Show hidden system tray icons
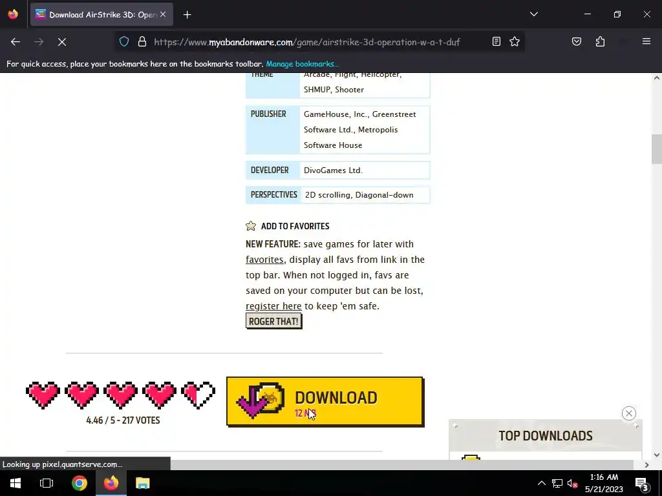Viewport: 662px width, 496px height. coord(541,483)
